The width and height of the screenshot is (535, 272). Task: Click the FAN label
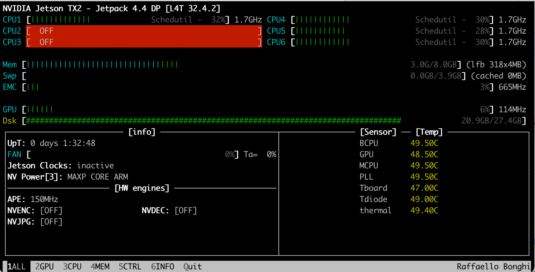click(x=14, y=154)
